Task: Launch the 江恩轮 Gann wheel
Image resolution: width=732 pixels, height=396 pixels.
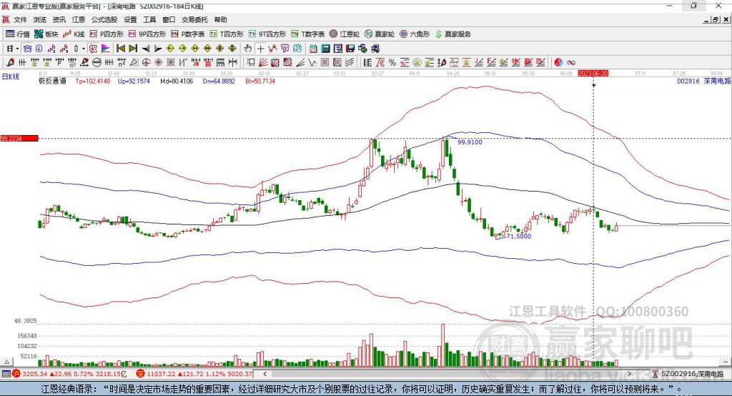Action: 345,34
